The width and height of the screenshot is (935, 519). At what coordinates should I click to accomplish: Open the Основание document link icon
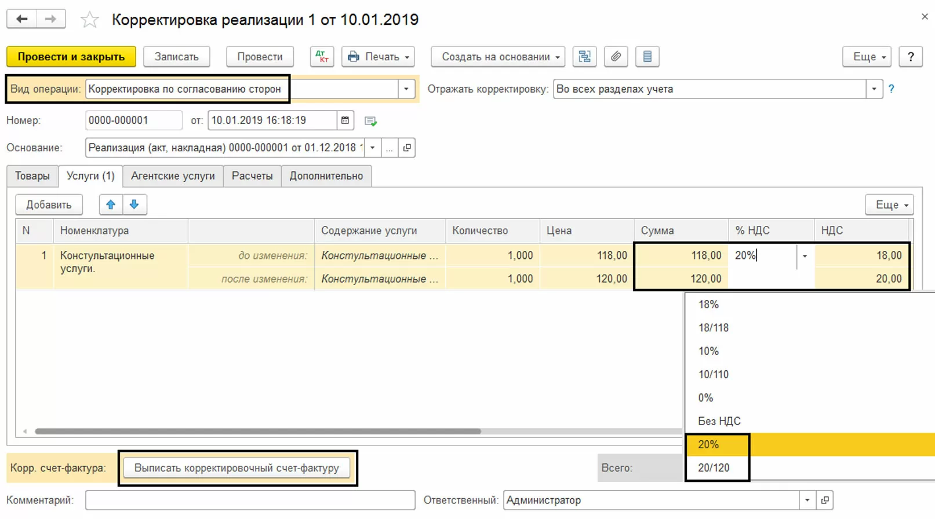407,148
